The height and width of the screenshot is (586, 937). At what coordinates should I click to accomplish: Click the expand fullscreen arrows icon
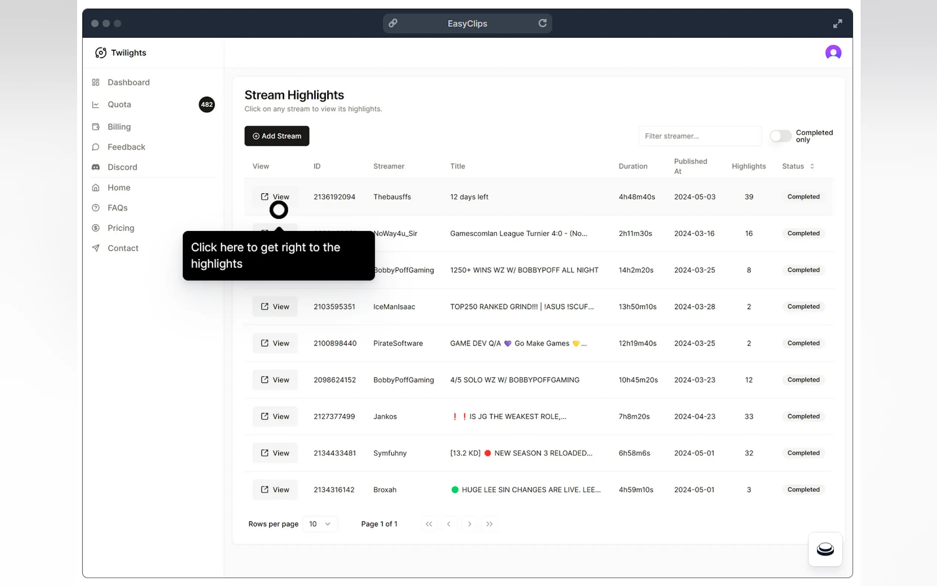tap(837, 24)
